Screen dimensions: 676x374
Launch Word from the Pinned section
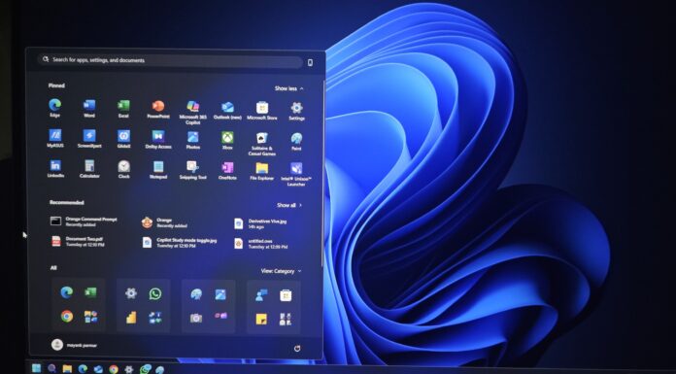89,108
